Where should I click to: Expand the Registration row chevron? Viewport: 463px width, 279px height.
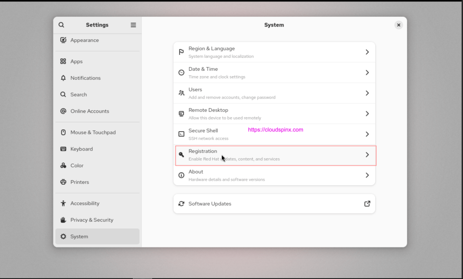(x=367, y=154)
